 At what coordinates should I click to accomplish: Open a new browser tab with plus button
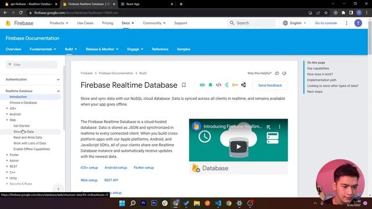[x=181, y=4]
